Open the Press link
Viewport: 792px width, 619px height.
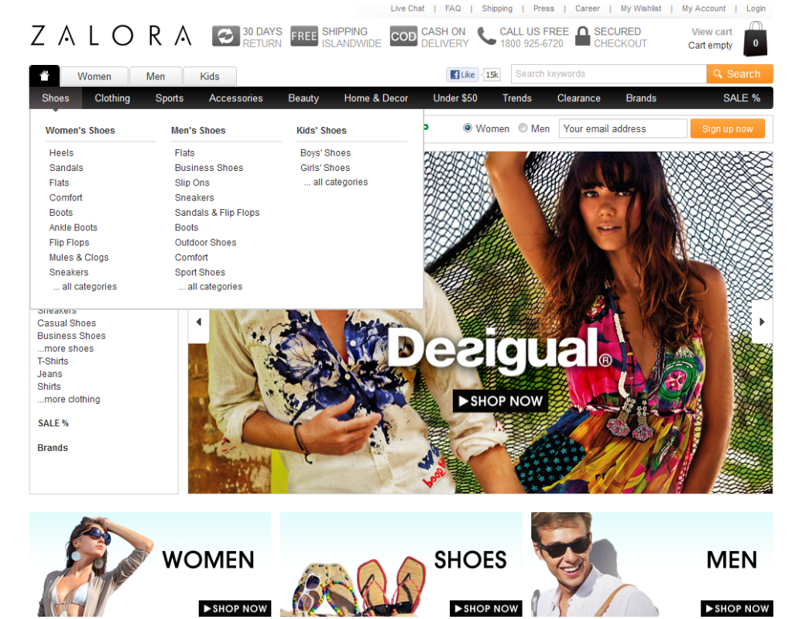pos(543,9)
